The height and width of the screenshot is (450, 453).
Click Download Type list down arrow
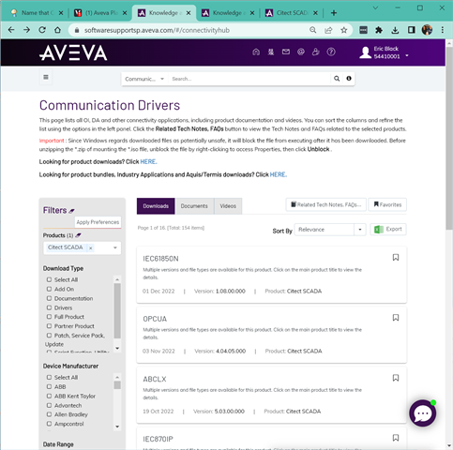point(117,348)
